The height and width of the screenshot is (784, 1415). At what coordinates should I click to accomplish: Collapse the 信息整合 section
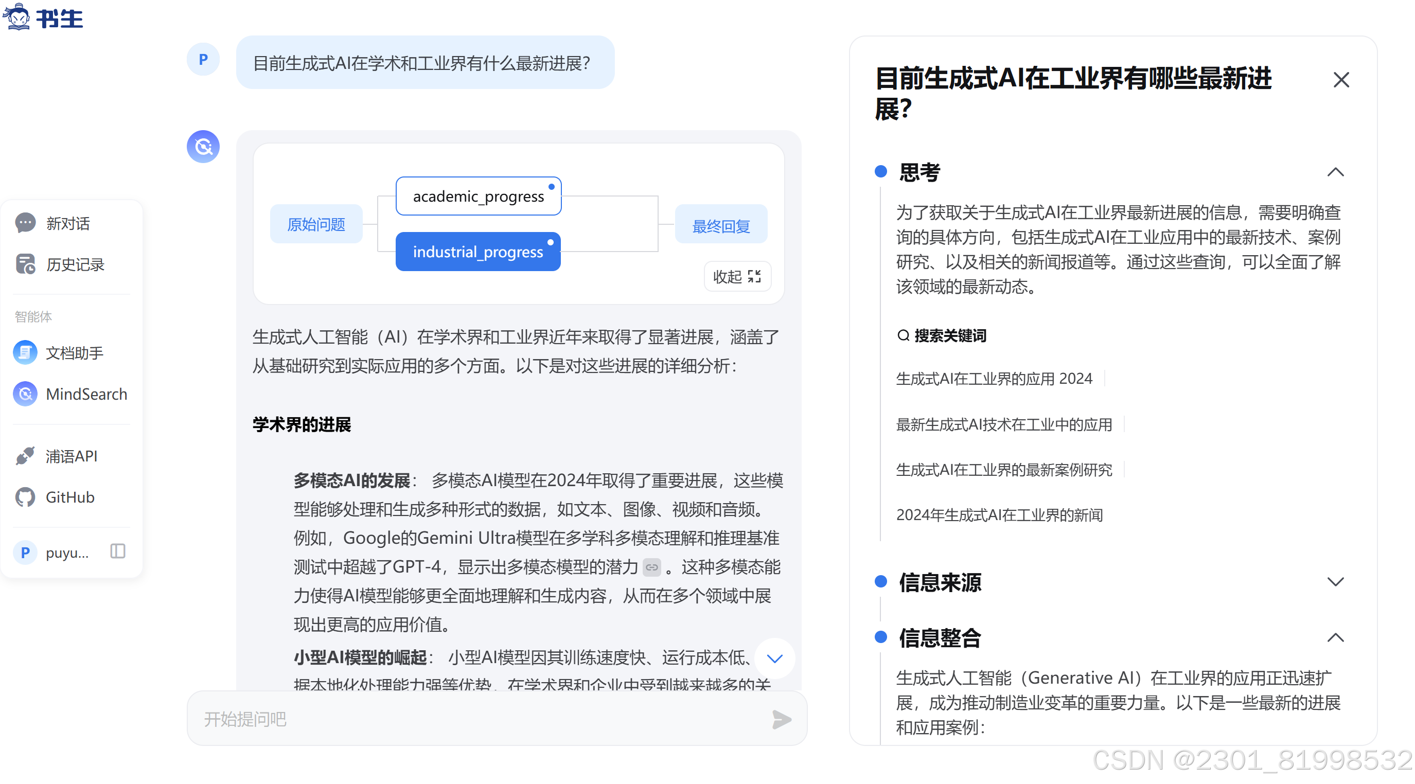1335,638
